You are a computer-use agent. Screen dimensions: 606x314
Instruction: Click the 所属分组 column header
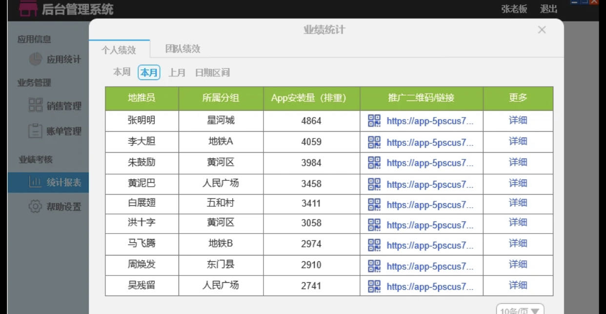coord(221,98)
